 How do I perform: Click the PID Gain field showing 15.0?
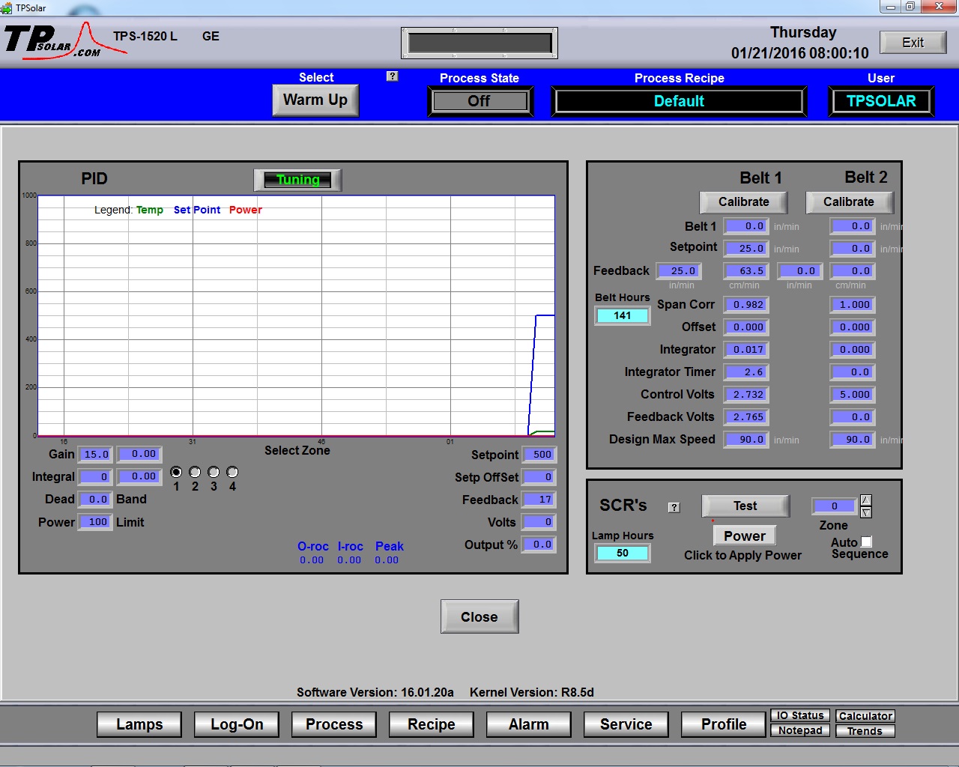(96, 454)
